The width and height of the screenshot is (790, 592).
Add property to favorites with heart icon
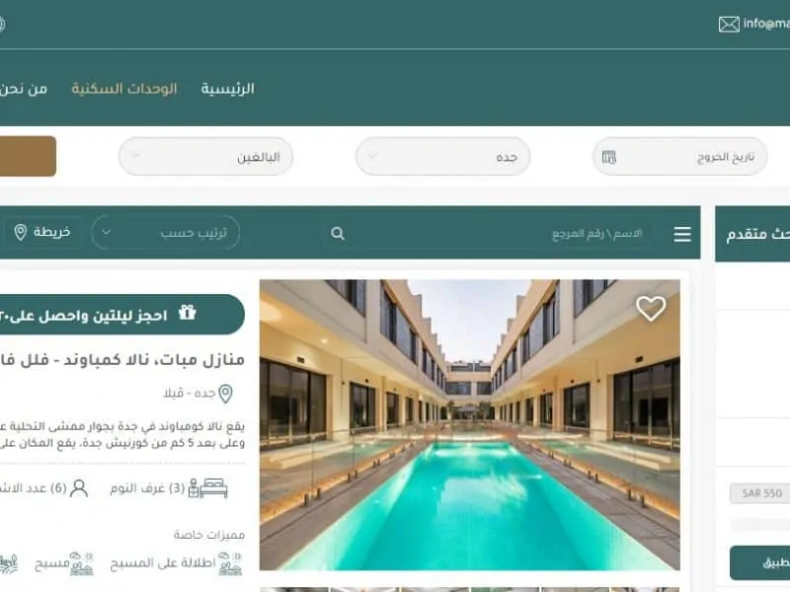[651, 308]
